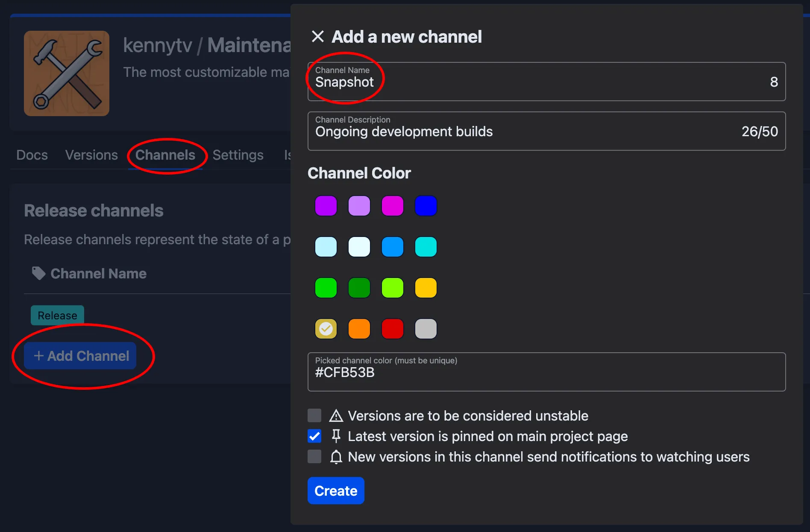Select the red channel color swatch
This screenshot has height=532, width=810.
[x=392, y=328]
